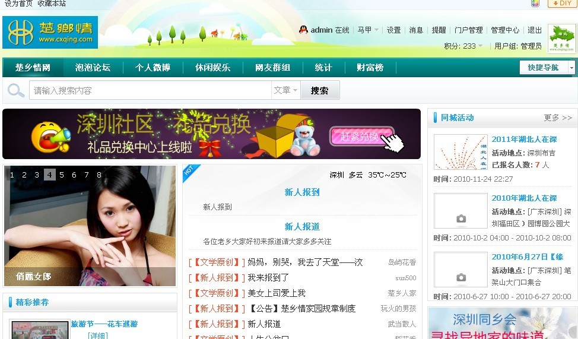Select slide number 5 in slideshow
The height and width of the screenshot is (339, 578).
62,175
